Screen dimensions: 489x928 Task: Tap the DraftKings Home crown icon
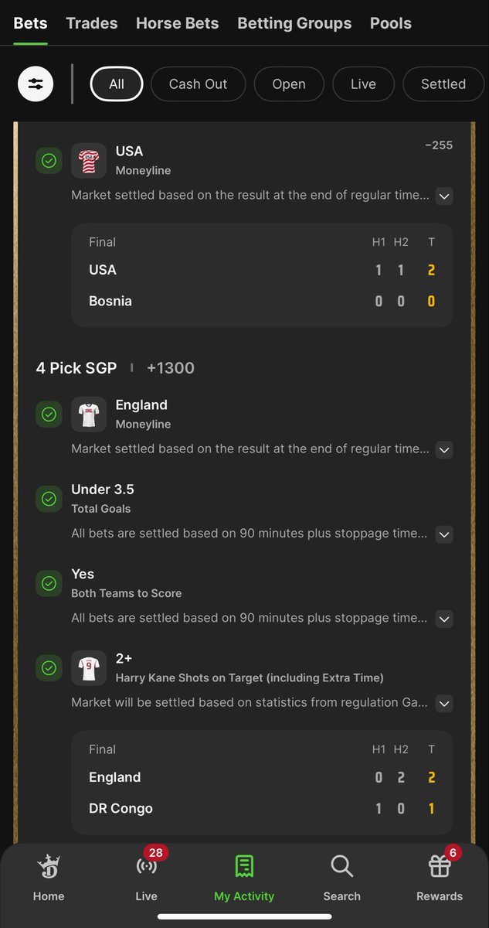[49, 867]
